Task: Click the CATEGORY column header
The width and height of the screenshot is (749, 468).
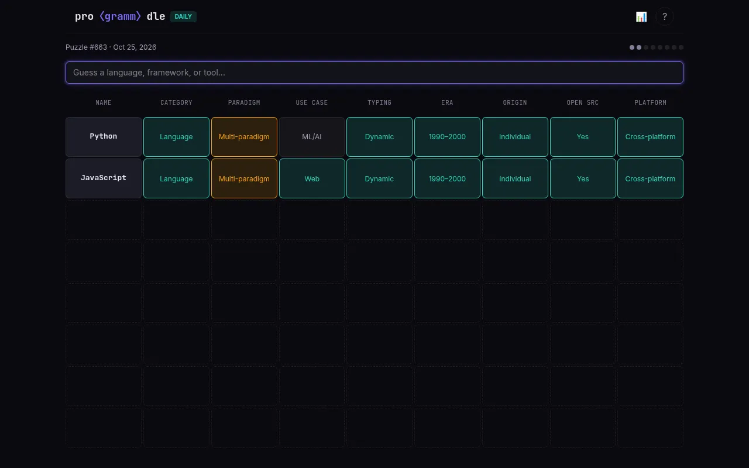Action: click(176, 102)
